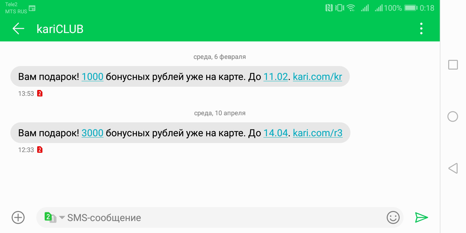The height and width of the screenshot is (233, 466).
Task: Tap the vibrate mode status icon
Action: [x=339, y=8]
